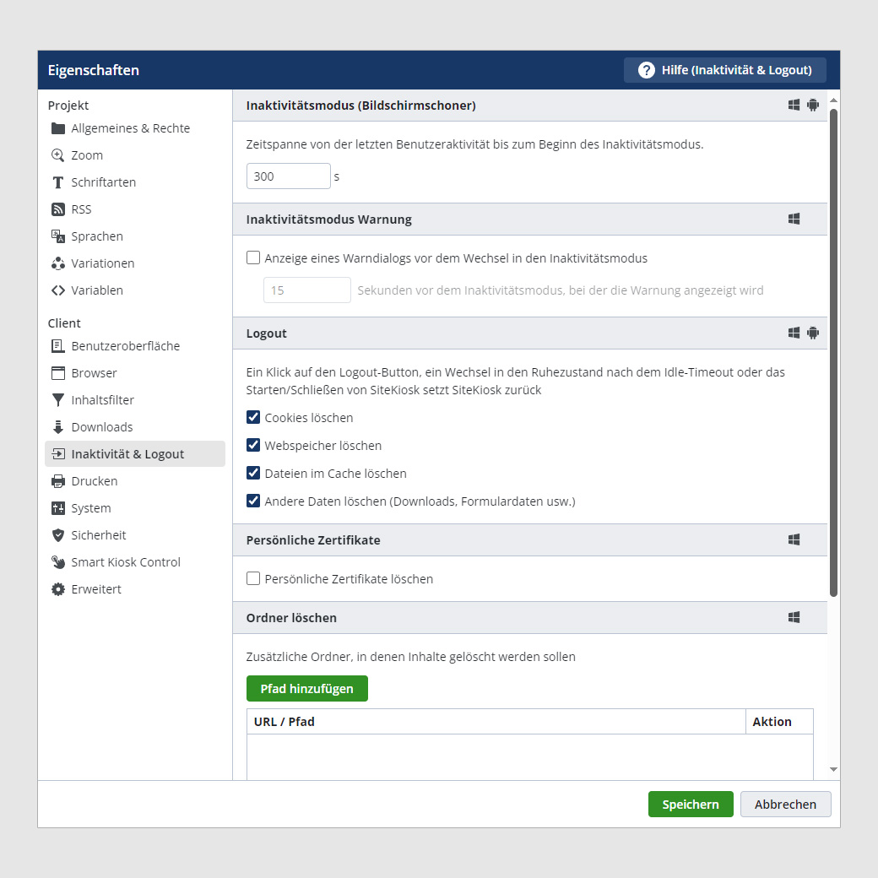The height and width of the screenshot is (878, 878).
Task: Click the Android icon in Logout header
Action: 813,333
